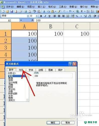Open the font name dropdown

pyautogui.click(x=28, y=16)
